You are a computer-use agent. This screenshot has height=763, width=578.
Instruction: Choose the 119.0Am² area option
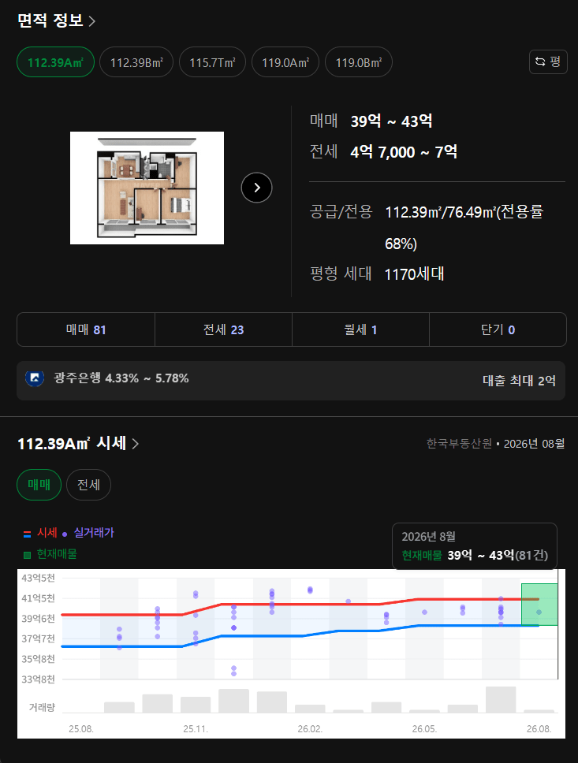tap(285, 62)
